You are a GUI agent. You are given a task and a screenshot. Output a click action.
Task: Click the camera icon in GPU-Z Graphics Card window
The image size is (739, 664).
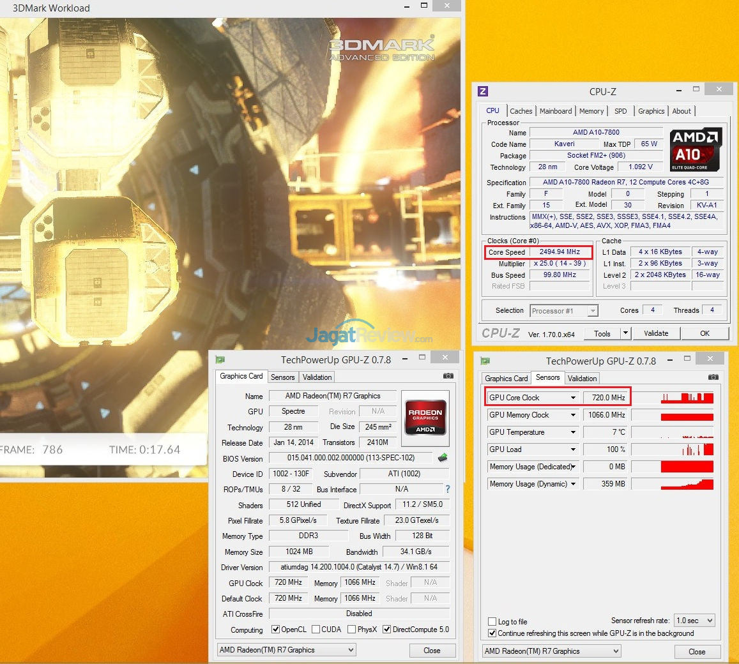tap(448, 376)
